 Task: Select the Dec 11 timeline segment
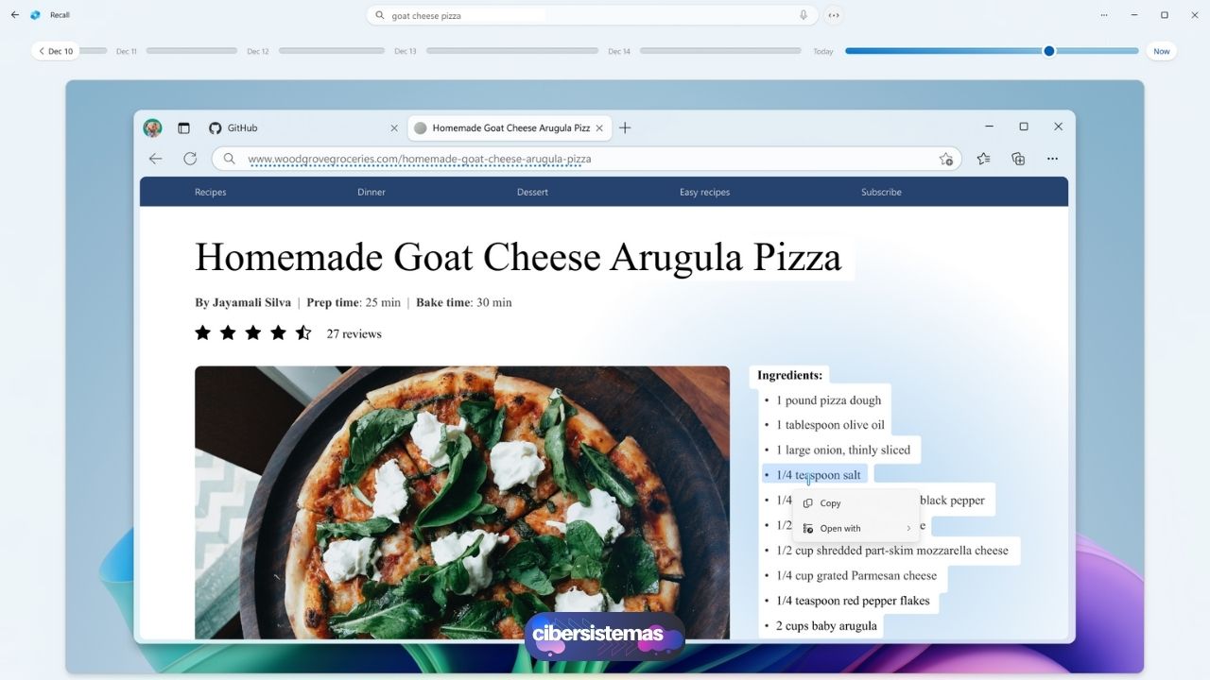191,51
